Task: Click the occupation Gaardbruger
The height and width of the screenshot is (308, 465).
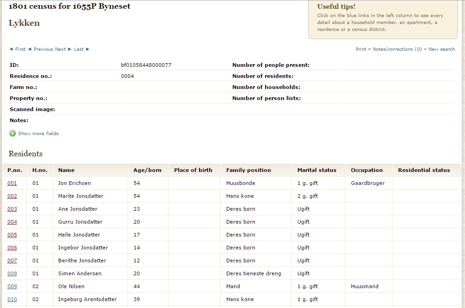Action: [x=368, y=183]
